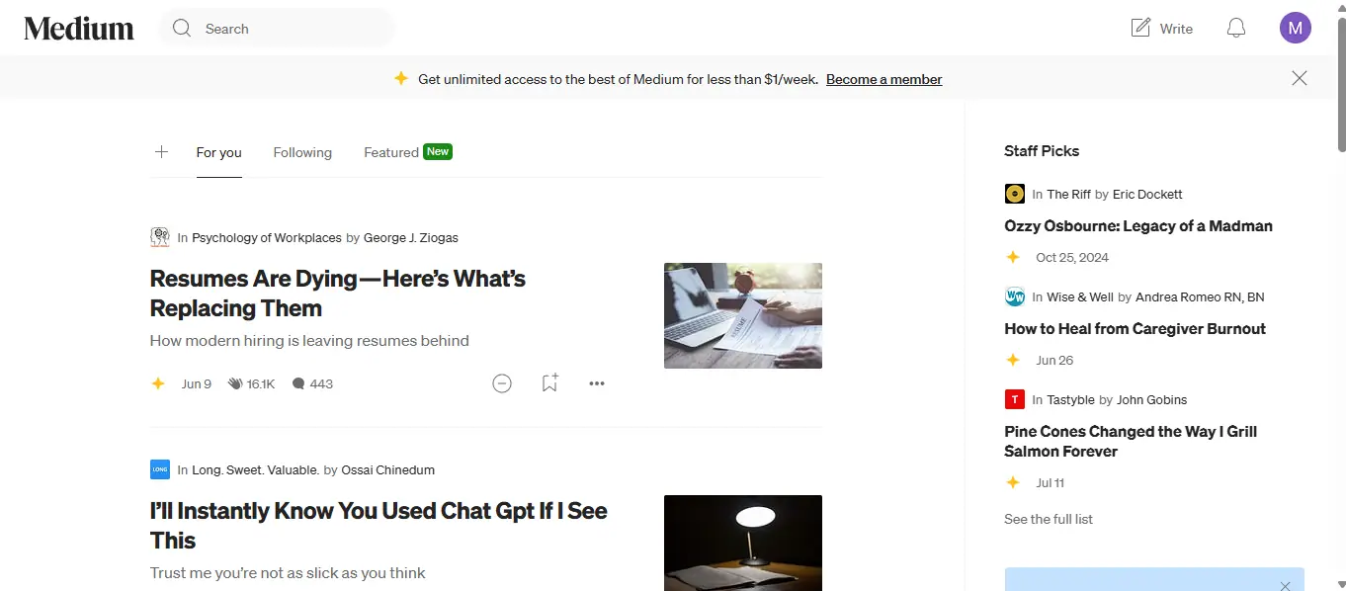This screenshot has width=1346, height=591.
Task: Dismiss the membership banner
Action: (x=1300, y=78)
